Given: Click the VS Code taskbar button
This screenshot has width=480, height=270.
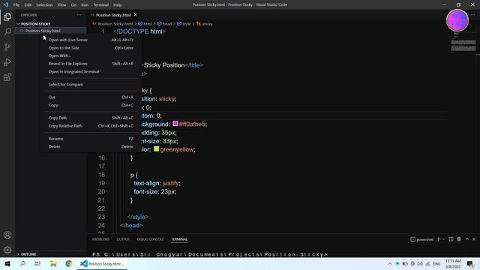Looking at the screenshot, I should click(x=102, y=263).
